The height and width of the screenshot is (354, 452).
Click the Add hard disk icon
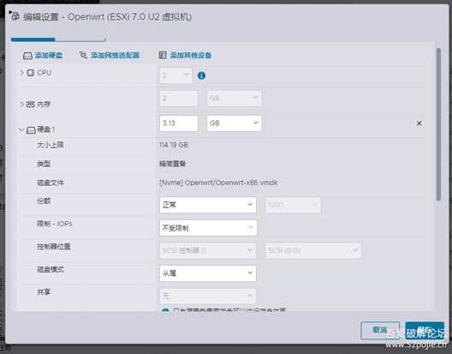pyautogui.click(x=27, y=56)
